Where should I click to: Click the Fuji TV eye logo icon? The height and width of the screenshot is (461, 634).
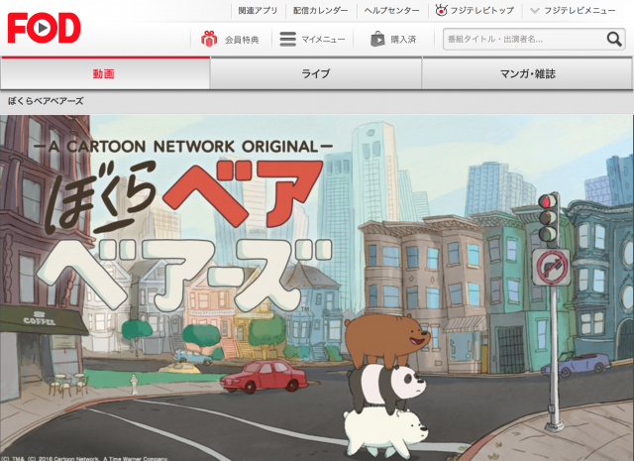click(441, 10)
